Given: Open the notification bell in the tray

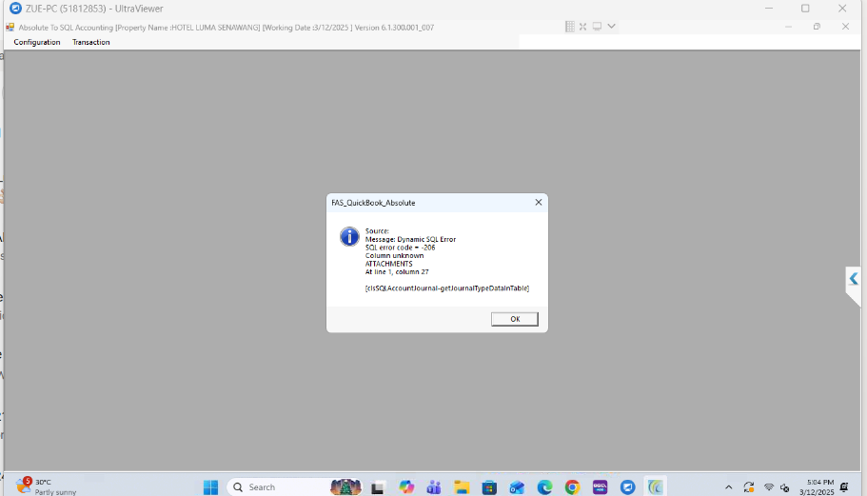Looking at the screenshot, I should [844, 487].
